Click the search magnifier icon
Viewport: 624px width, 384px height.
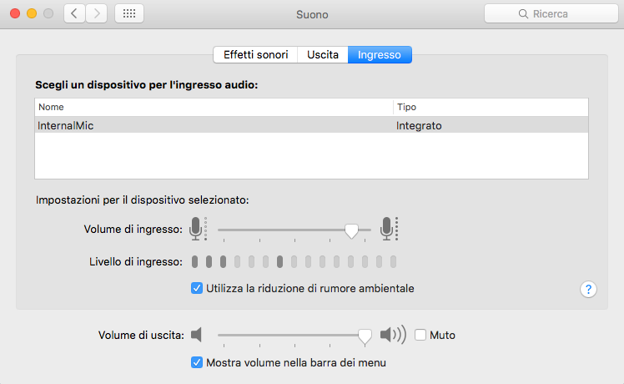pyautogui.click(x=523, y=14)
